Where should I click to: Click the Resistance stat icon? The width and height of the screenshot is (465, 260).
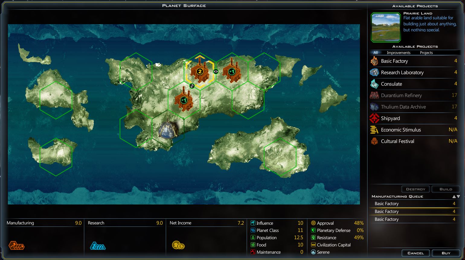(x=313, y=238)
